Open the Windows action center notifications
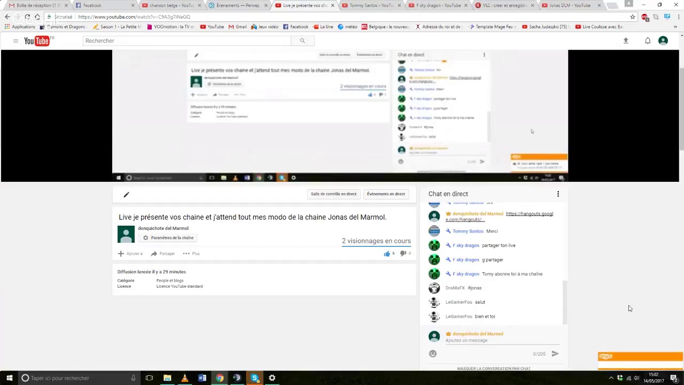The height and width of the screenshot is (385, 684). 674,378
